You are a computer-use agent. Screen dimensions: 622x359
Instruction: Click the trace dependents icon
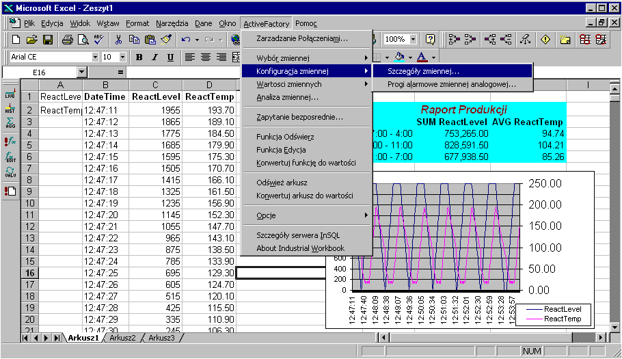click(x=490, y=39)
